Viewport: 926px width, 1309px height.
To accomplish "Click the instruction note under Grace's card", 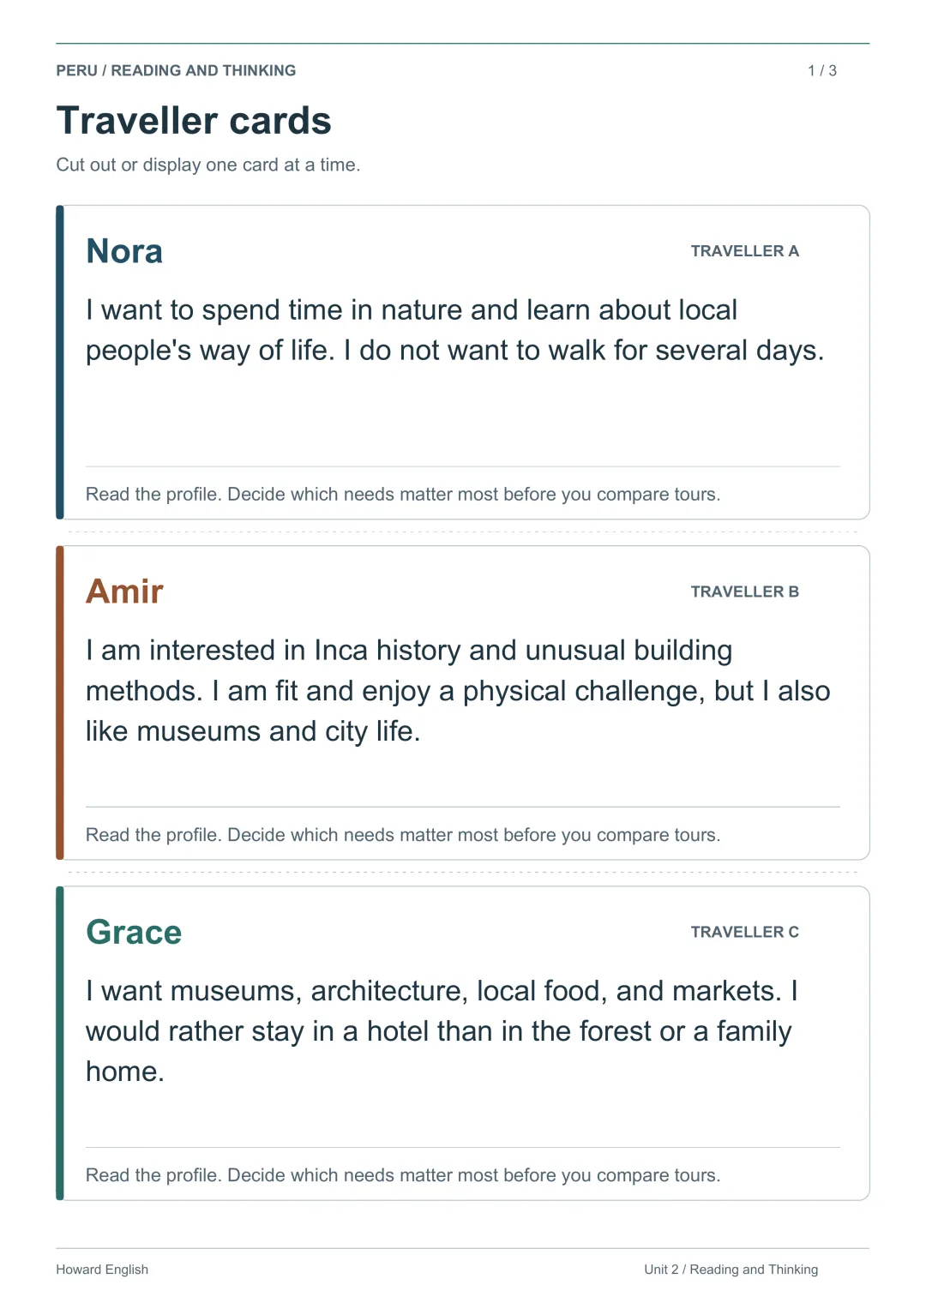I will tap(403, 1175).
